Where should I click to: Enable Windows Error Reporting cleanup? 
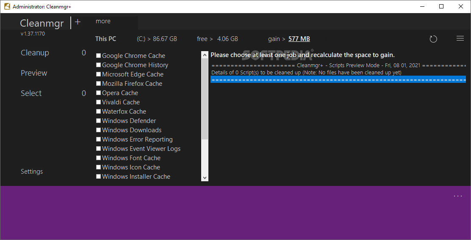(x=98, y=139)
